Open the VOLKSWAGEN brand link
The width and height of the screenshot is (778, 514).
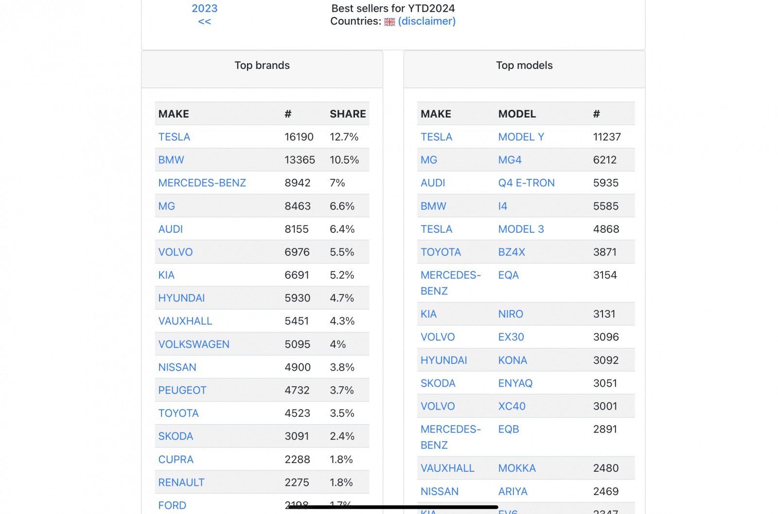(x=194, y=344)
